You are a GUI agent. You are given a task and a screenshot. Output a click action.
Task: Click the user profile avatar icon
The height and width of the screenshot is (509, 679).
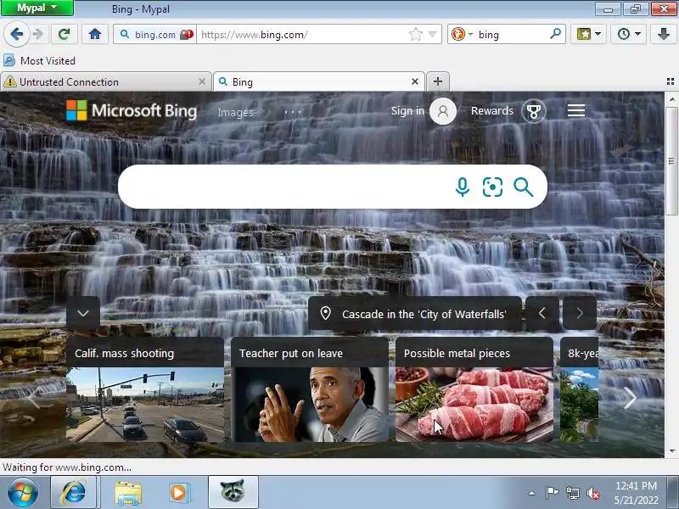pos(442,111)
